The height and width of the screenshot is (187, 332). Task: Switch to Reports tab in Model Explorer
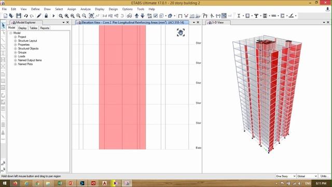pyautogui.click(x=45, y=28)
